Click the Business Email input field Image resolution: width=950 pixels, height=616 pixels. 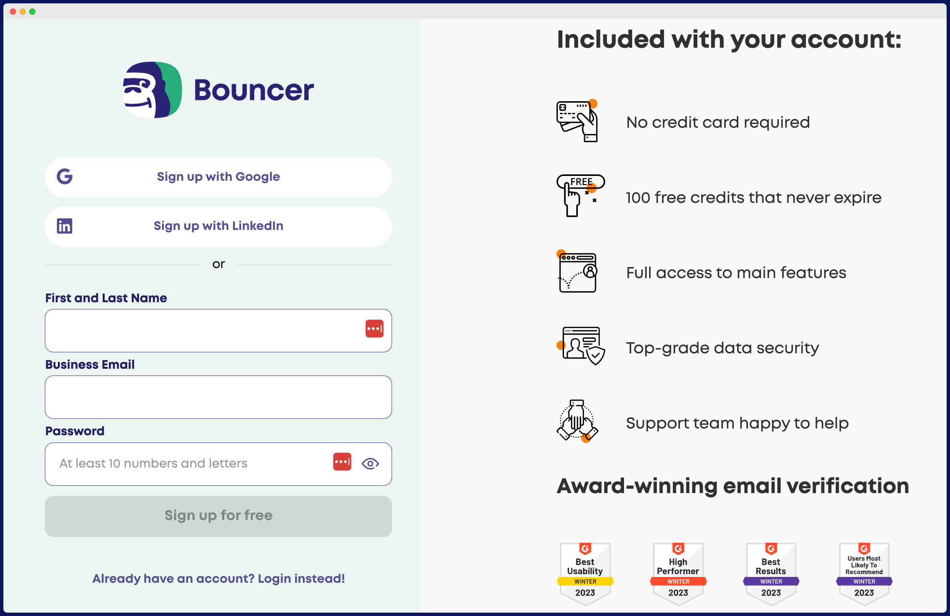(x=218, y=397)
